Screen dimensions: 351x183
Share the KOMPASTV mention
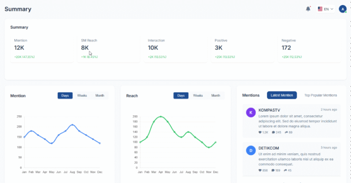(x=286, y=132)
